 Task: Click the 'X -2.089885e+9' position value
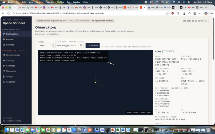click(162, 90)
